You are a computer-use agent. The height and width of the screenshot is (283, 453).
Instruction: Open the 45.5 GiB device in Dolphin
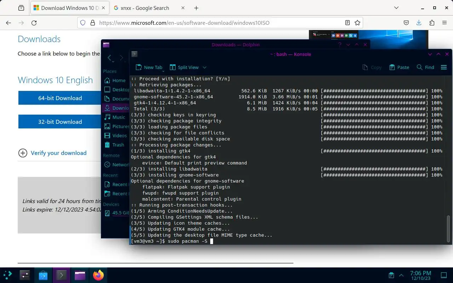click(x=116, y=213)
